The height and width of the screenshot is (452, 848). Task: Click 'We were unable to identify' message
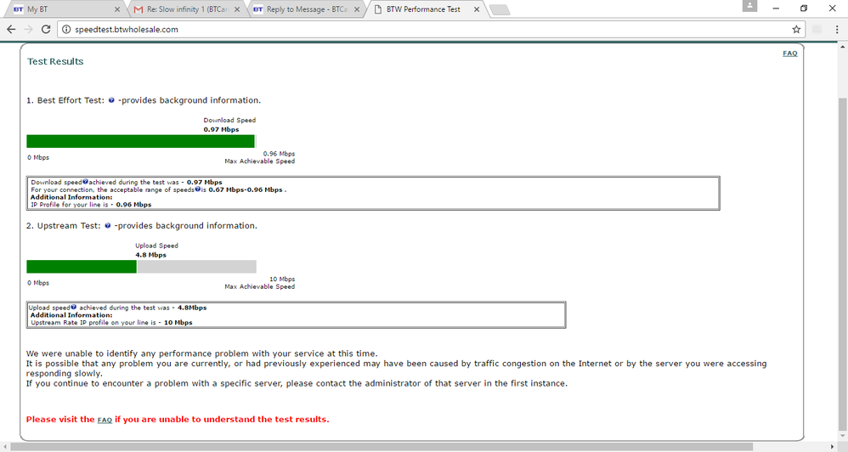click(201, 353)
